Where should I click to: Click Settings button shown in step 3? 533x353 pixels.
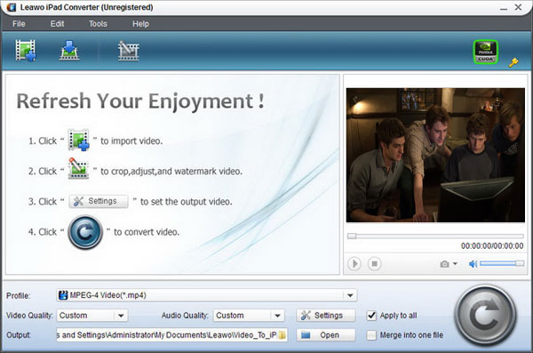point(99,201)
